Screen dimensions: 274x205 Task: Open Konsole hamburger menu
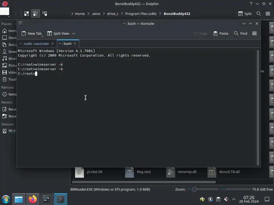pos(254,33)
